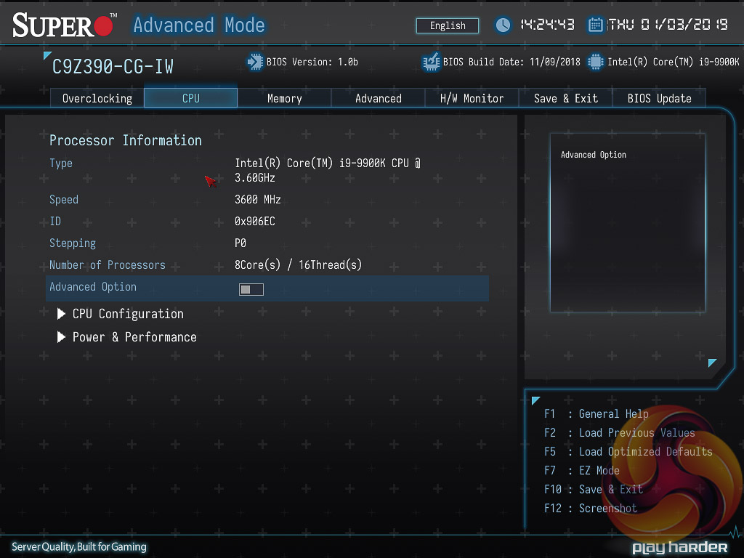The width and height of the screenshot is (744, 558).
Task: Click F5 Load Optimized Defaults shortcut
Action: click(628, 452)
